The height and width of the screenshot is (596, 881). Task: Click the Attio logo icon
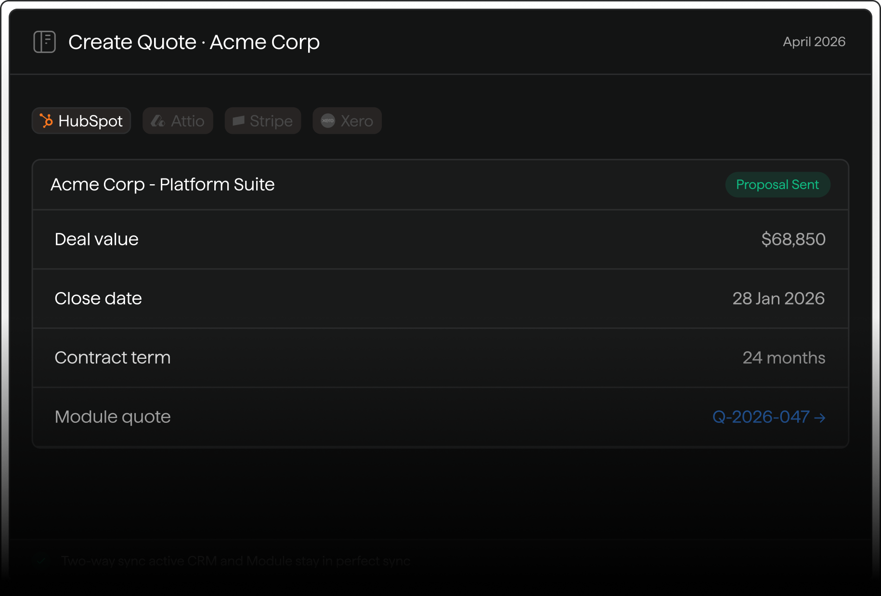click(158, 121)
